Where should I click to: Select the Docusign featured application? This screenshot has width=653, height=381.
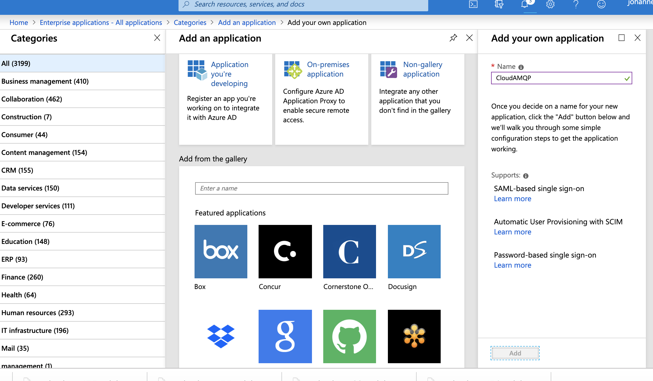coord(414,252)
